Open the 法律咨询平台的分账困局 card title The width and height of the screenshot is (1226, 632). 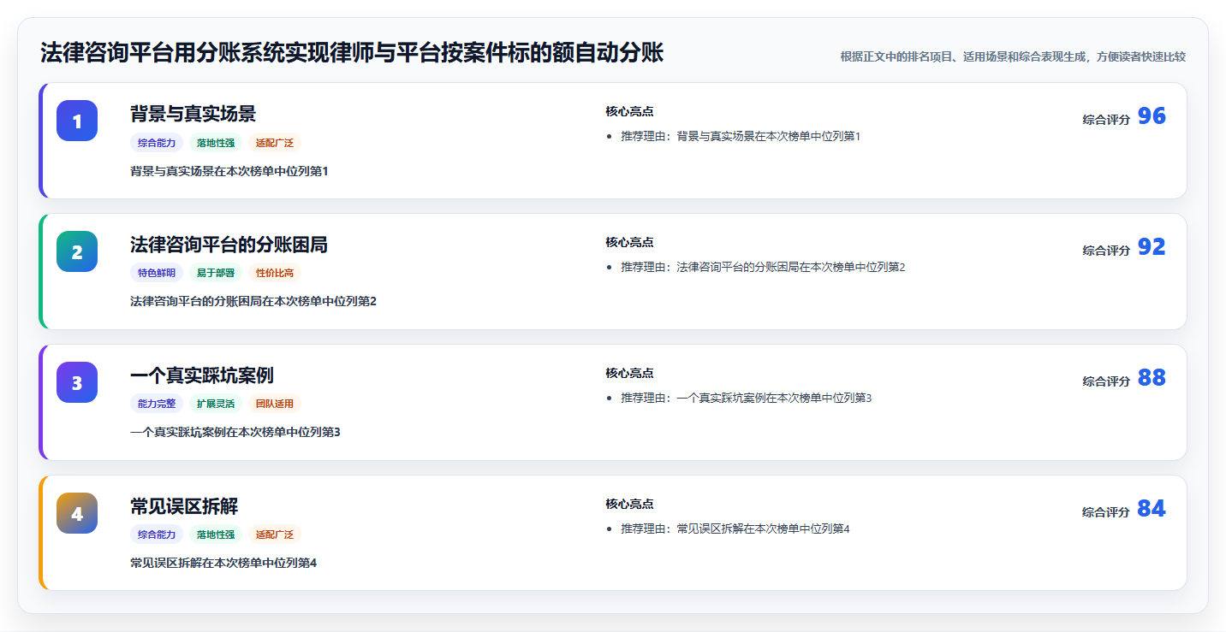point(229,245)
